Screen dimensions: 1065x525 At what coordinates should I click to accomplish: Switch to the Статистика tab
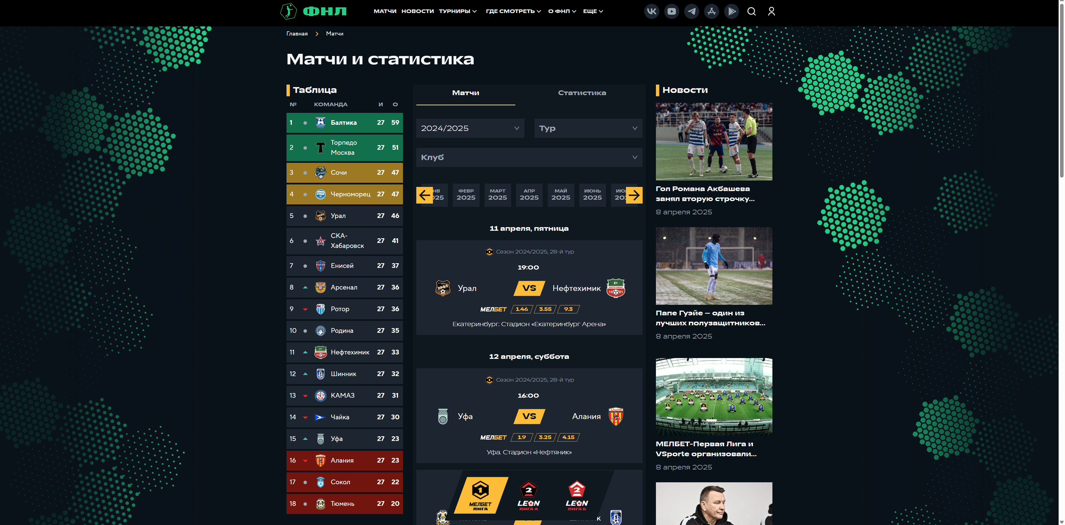(x=582, y=93)
